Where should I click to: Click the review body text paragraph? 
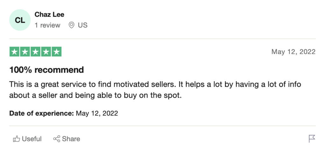[x=155, y=90]
